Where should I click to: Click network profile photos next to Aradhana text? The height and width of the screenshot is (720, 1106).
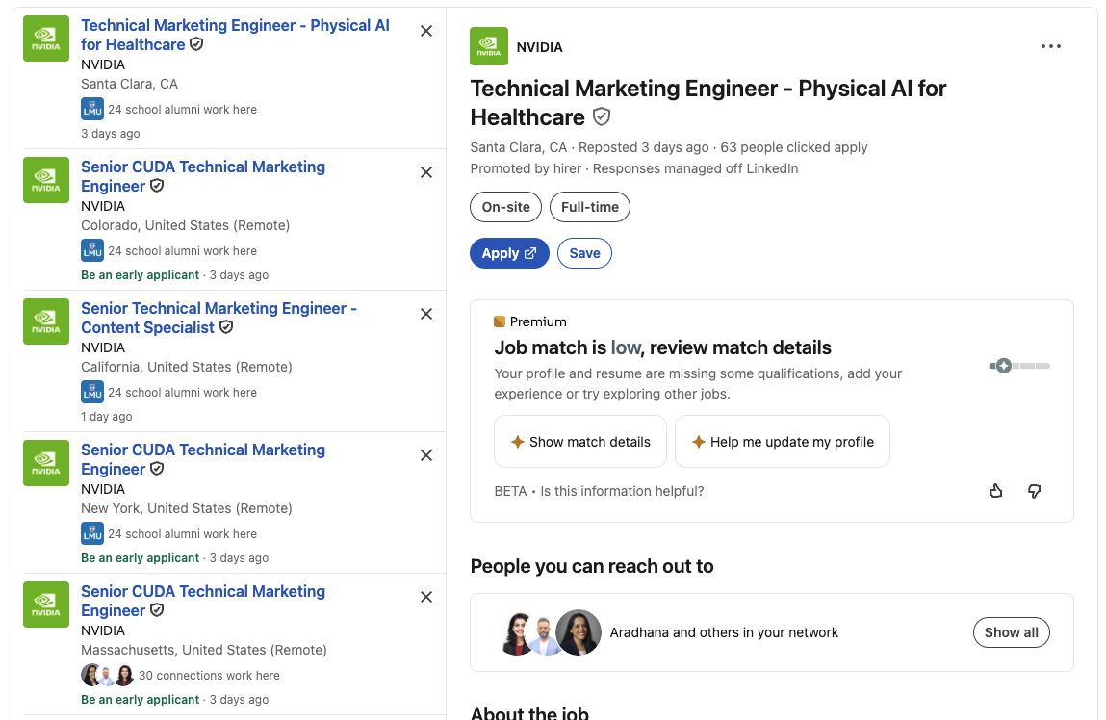[x=551, y=632]
